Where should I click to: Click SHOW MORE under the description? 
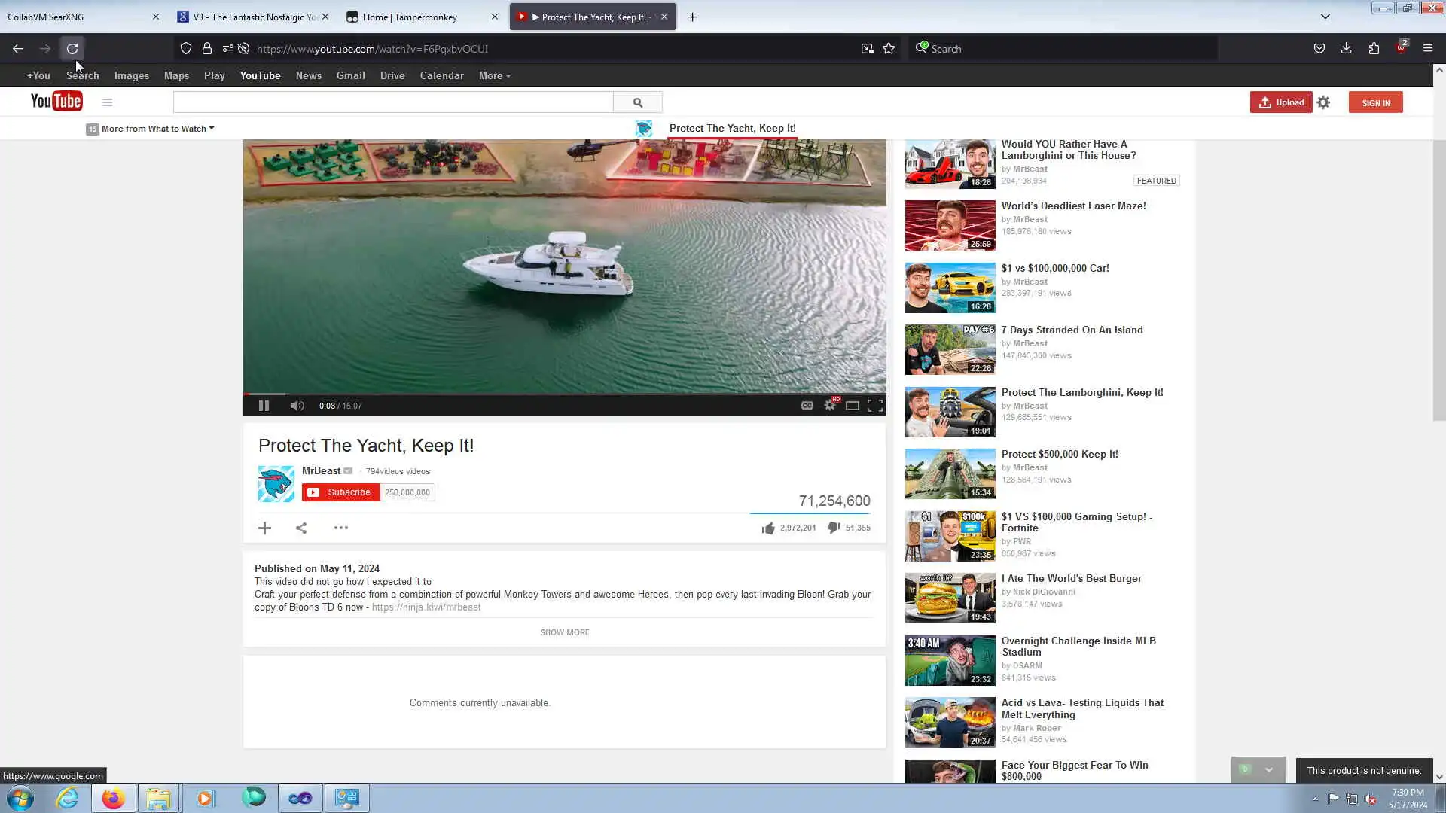point(564,632)
